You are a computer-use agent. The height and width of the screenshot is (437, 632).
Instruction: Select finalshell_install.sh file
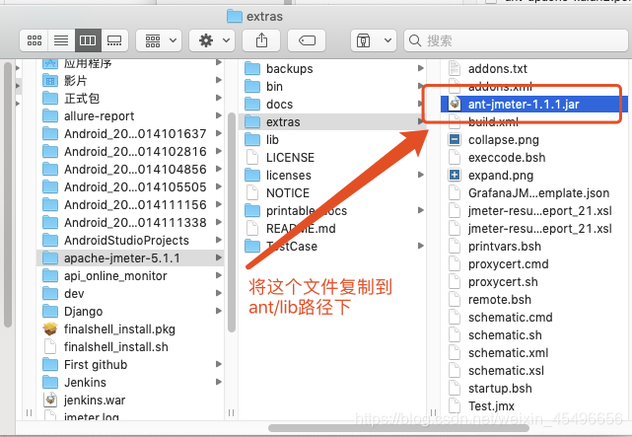click(x=130, y=346)
